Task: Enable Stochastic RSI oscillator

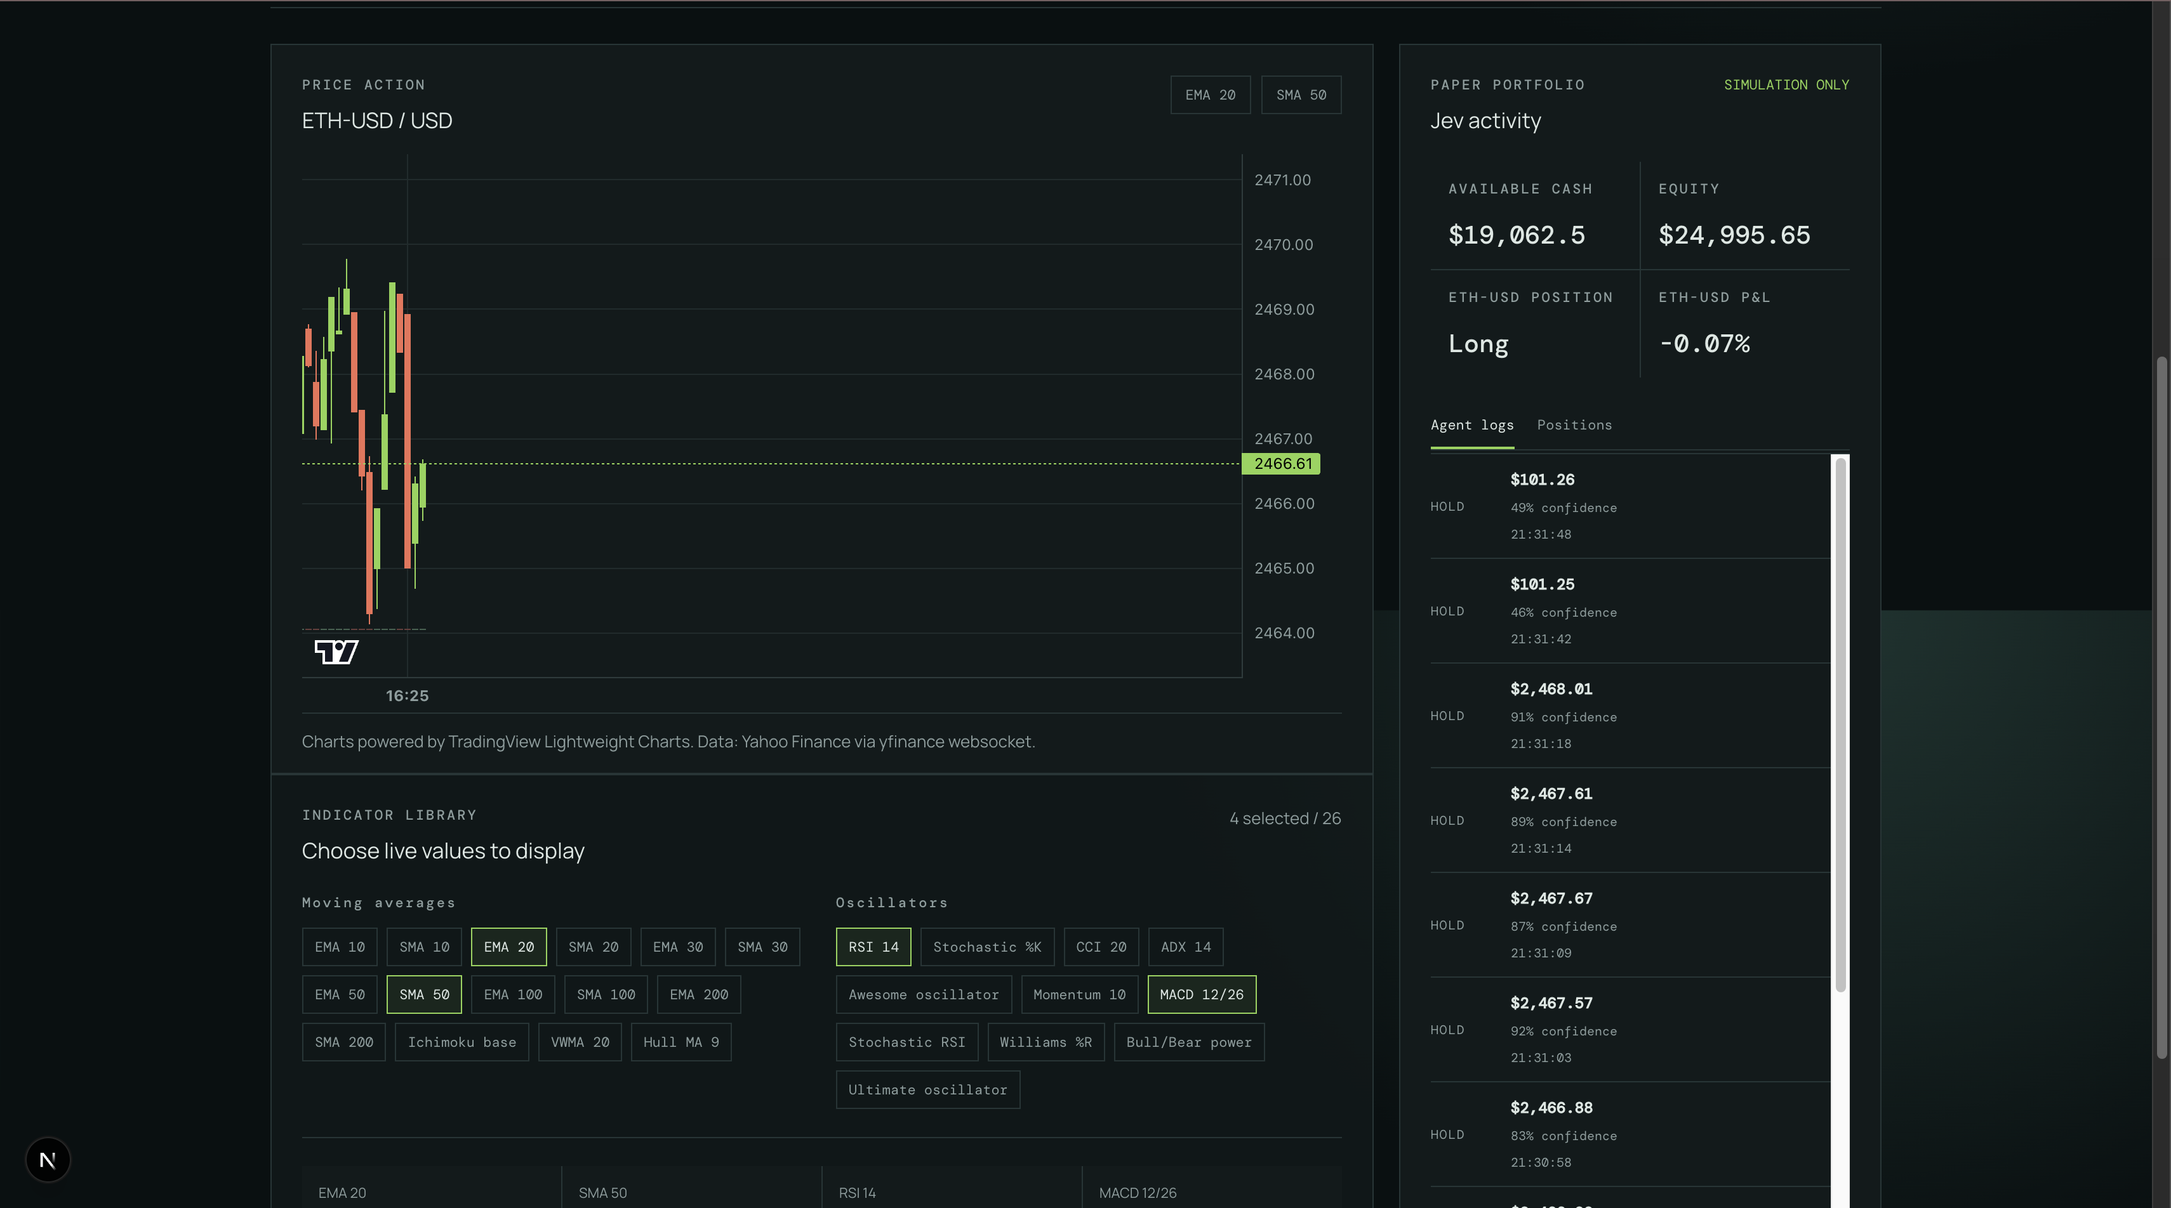Action: pyautogui.click(x=907, y=1042)
